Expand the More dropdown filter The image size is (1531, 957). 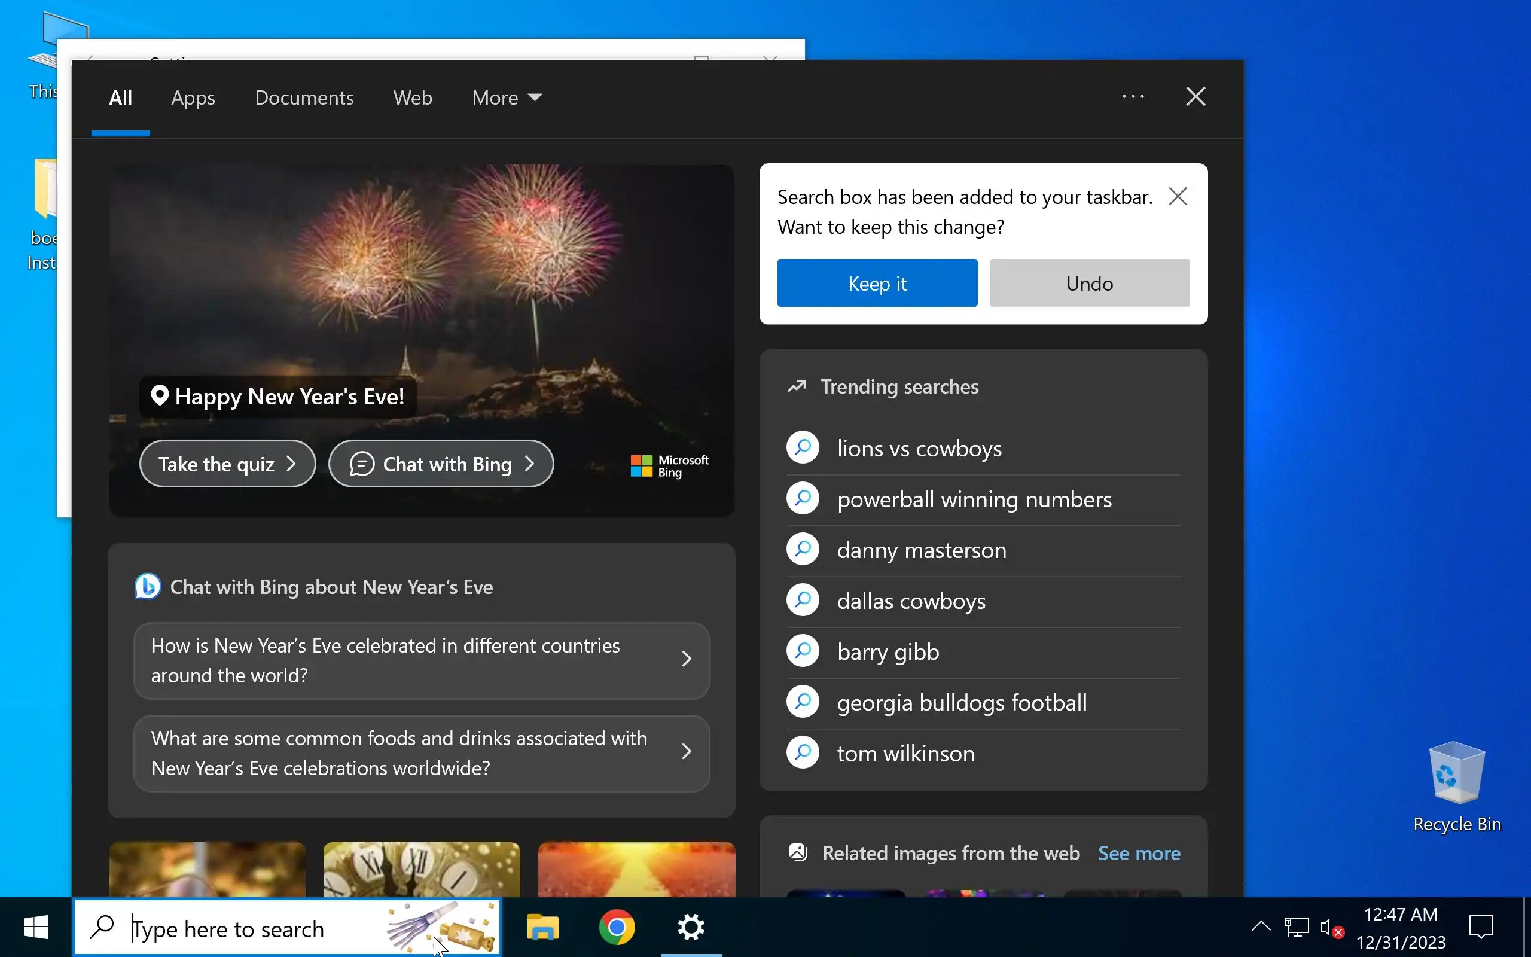[x=506, y=97]
